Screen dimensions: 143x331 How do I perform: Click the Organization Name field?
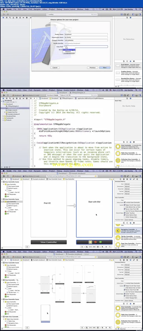coord(86,37)
